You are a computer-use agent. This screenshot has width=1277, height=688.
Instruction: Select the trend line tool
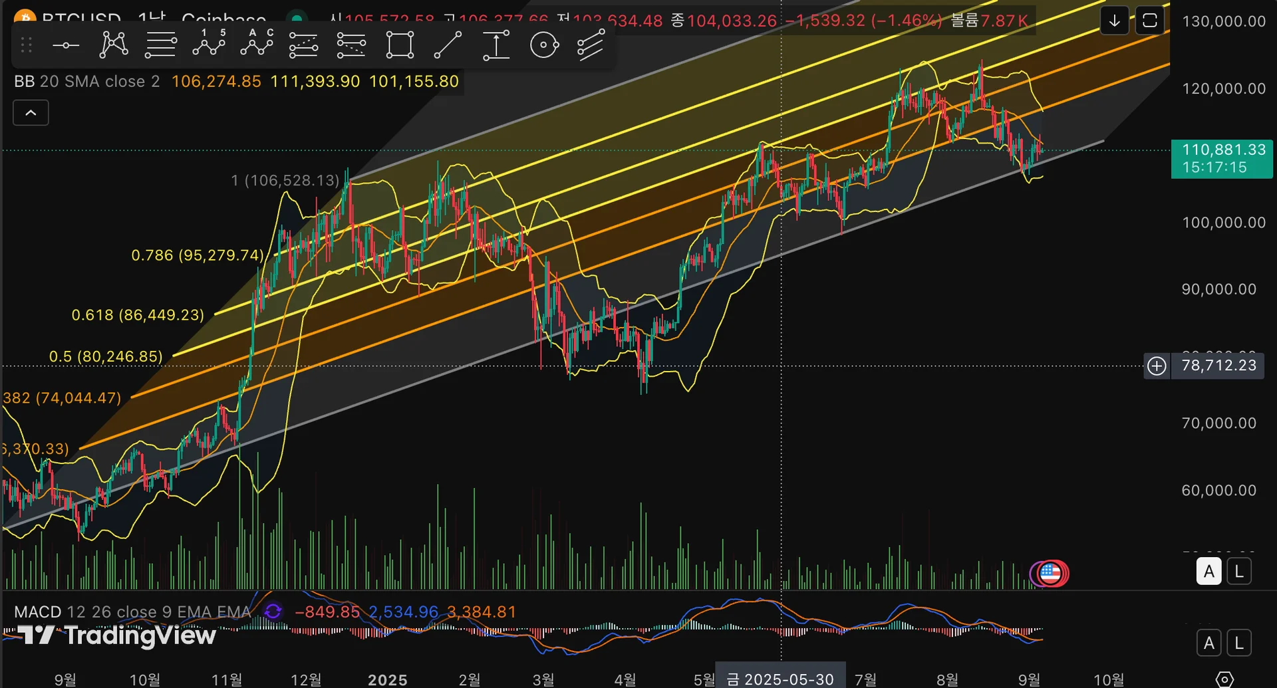point(448,45)
